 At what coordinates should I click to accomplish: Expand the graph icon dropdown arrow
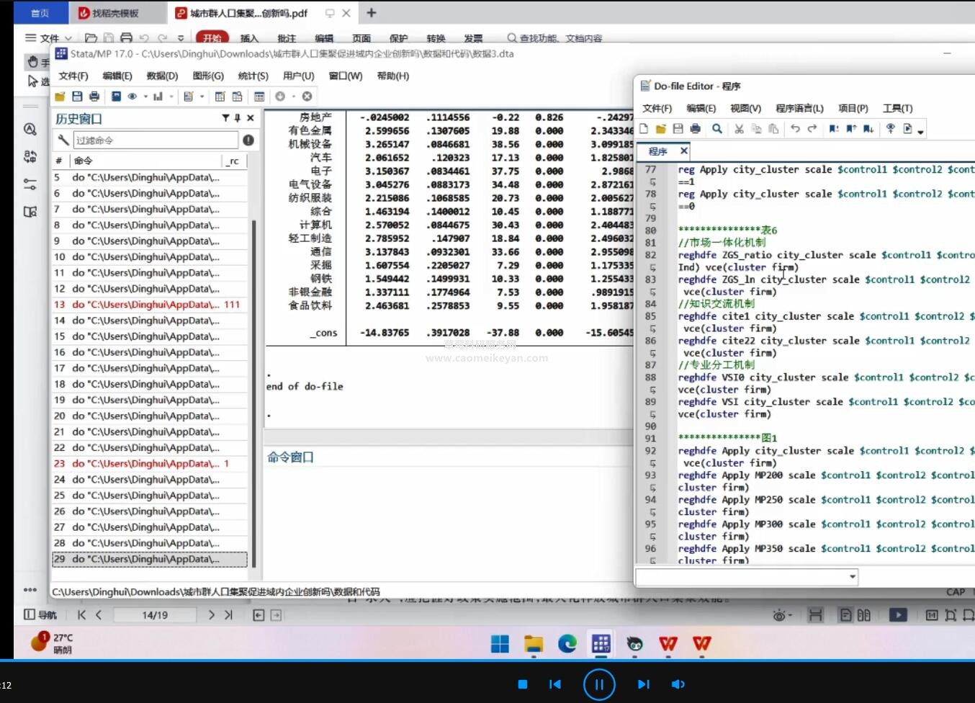[171, 97]
